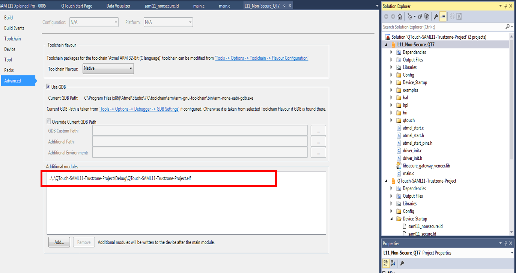Image resolution: width=516 pixels, height=273 pixels.
Task: Sort properties alphabetically with A-Z icon
Action: (393, 263)
